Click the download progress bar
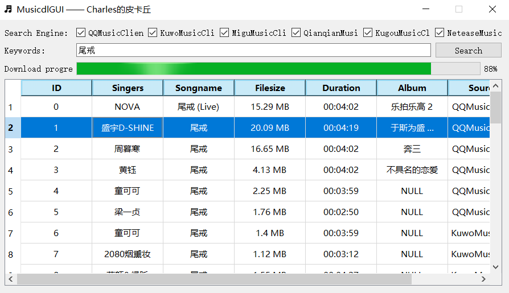Image resolution: width=509 pixels, height=293 pixels. (278, 69)
